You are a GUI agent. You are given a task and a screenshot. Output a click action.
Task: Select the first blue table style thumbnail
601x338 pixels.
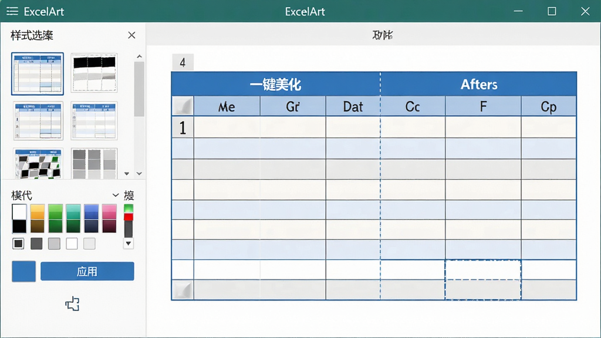[x=38, y=73]
